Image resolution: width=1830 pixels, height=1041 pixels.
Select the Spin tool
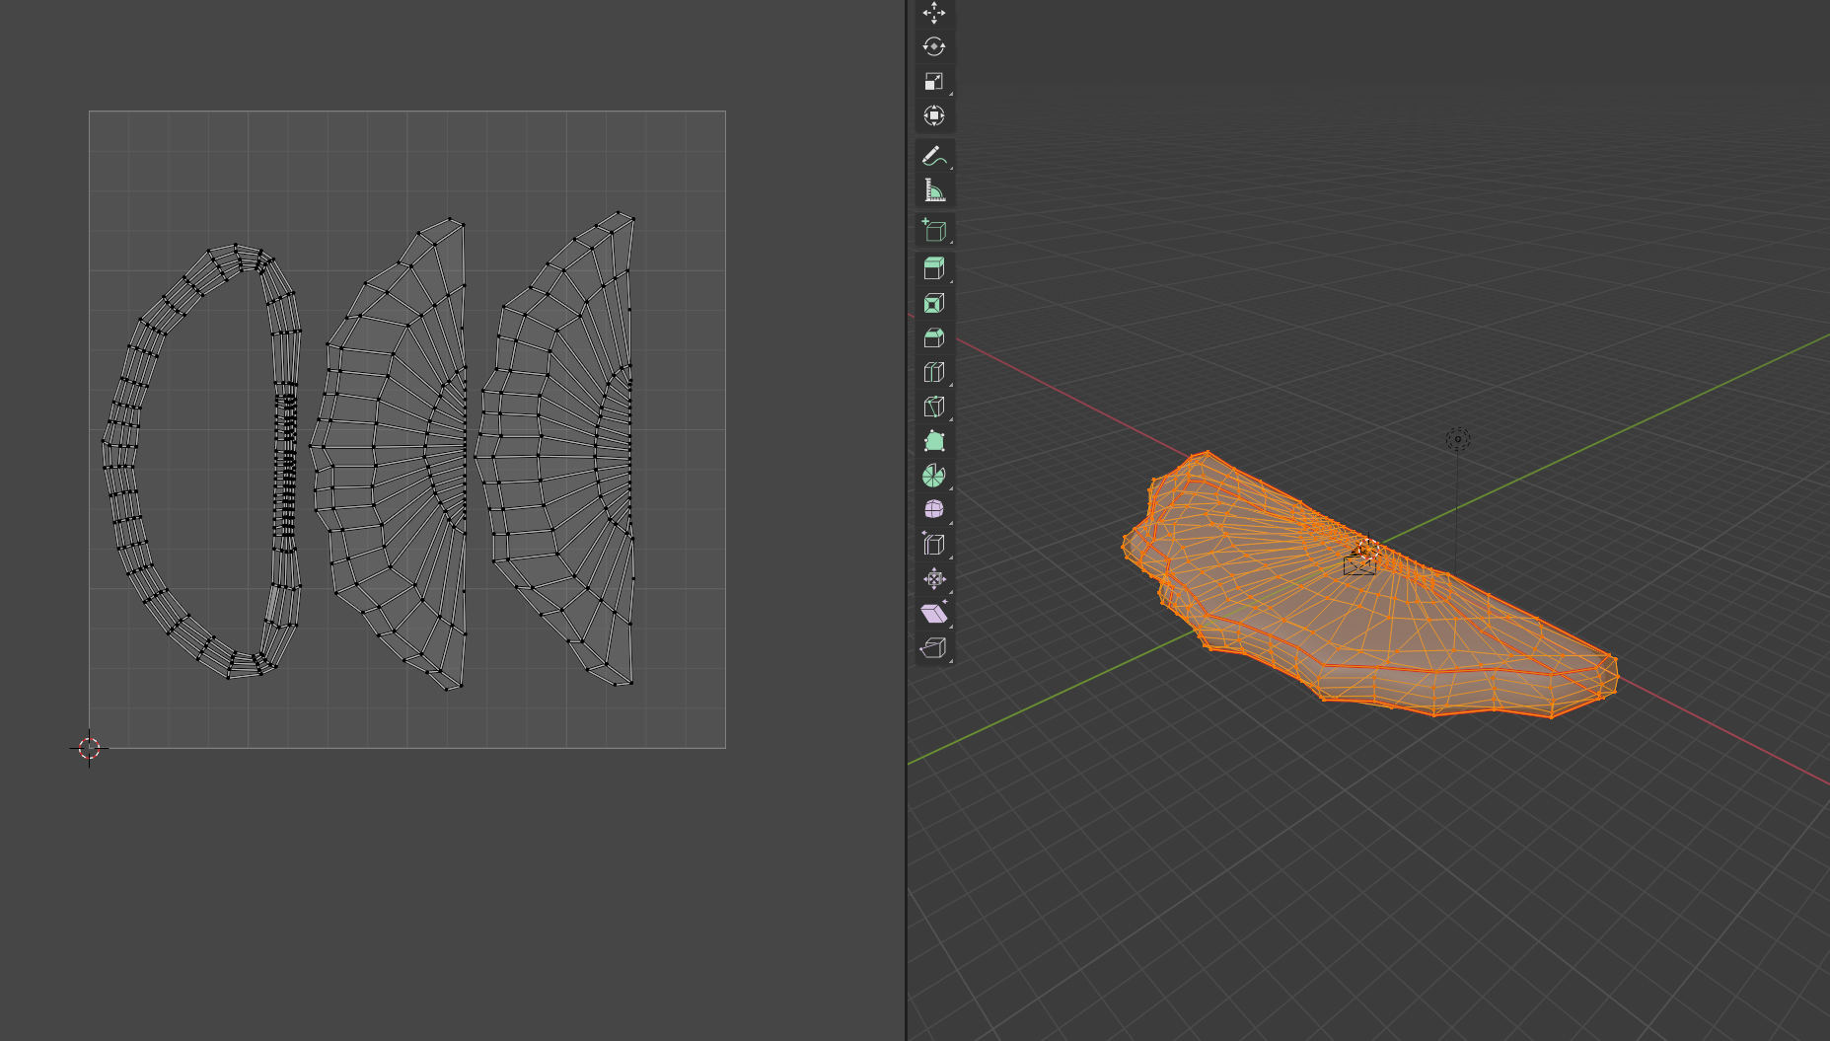click(934, 476)
